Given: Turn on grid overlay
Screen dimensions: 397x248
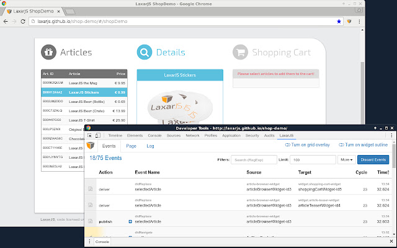Looking at the screenshot, I should 308,144.
